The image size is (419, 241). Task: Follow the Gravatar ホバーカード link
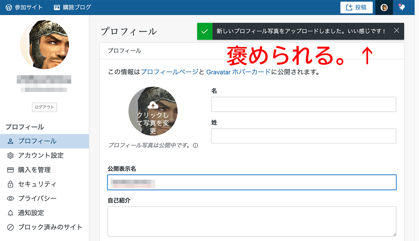(238, 72)
